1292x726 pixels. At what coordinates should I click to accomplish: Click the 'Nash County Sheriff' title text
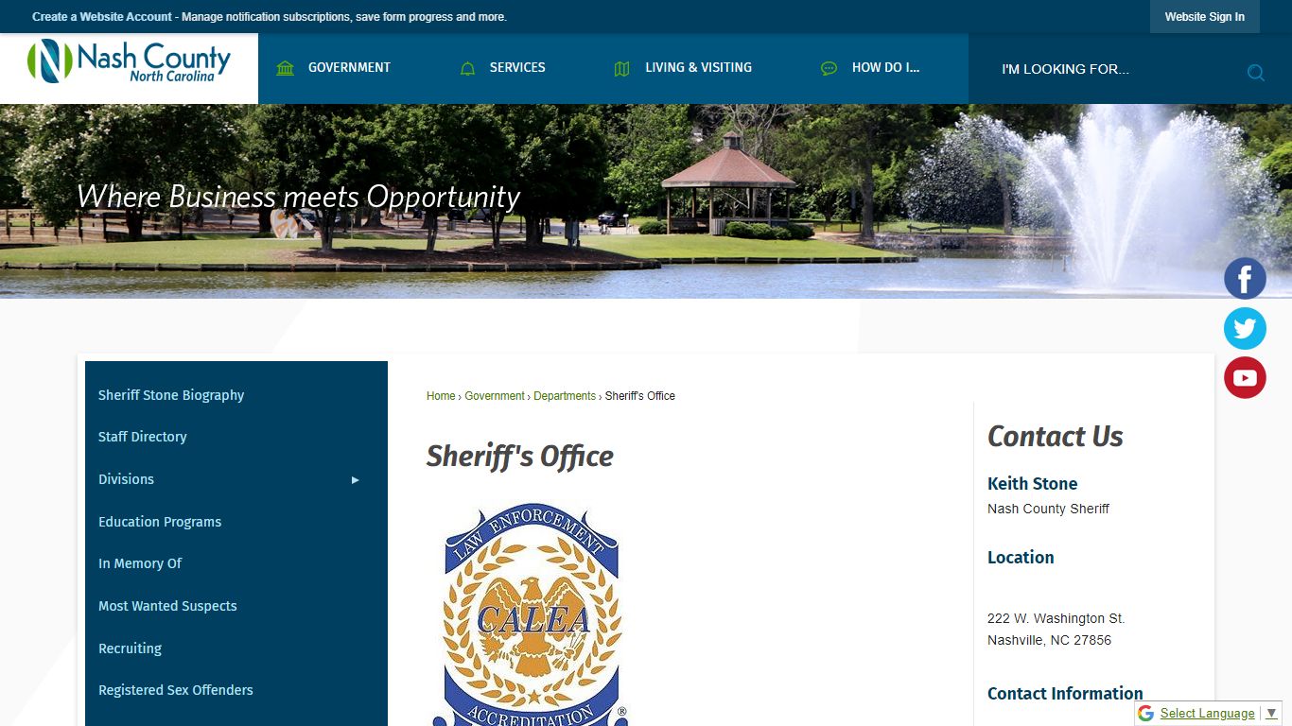click(1048, 509)
